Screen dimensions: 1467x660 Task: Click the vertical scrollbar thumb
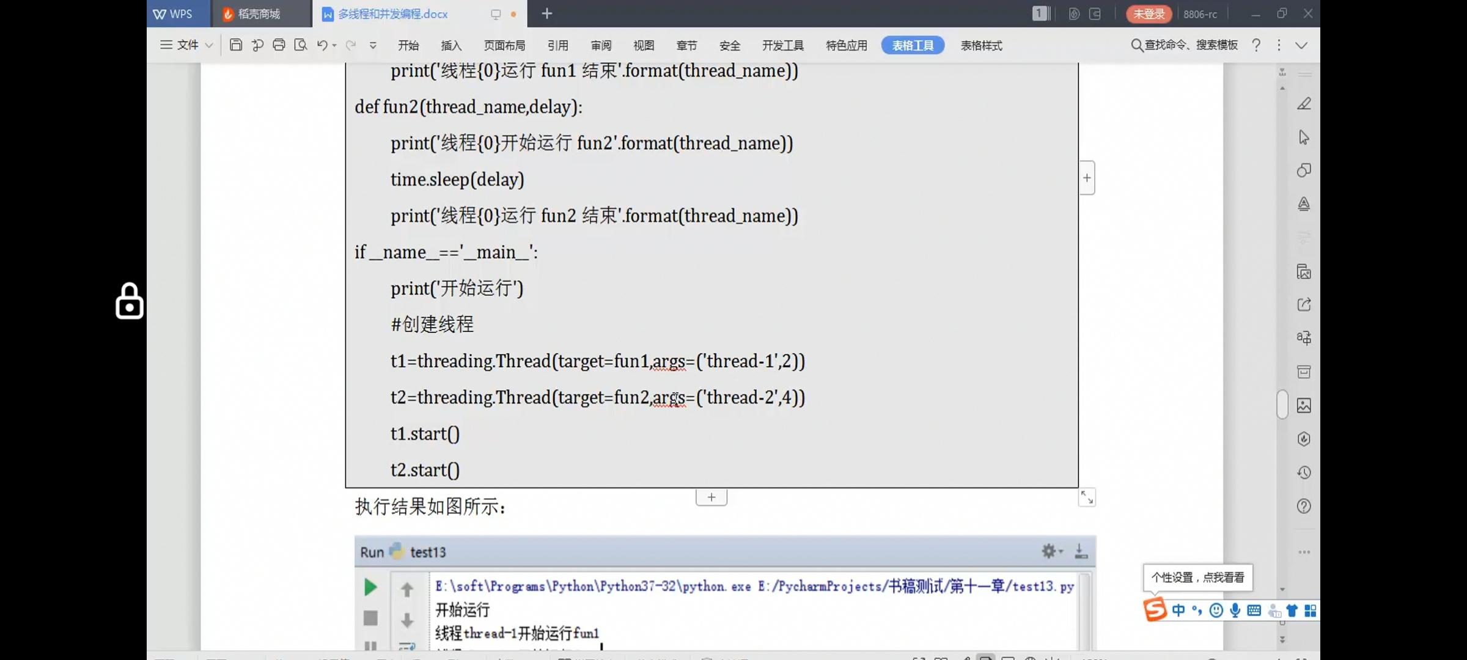[1282, 404]
